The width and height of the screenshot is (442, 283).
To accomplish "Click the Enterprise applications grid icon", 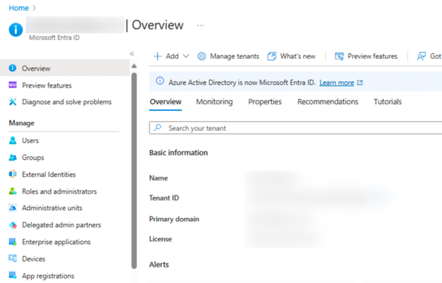I will coord(13,241).
